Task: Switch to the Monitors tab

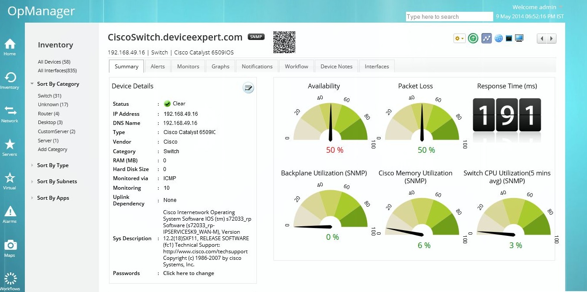Action: [x=188, y=67]
